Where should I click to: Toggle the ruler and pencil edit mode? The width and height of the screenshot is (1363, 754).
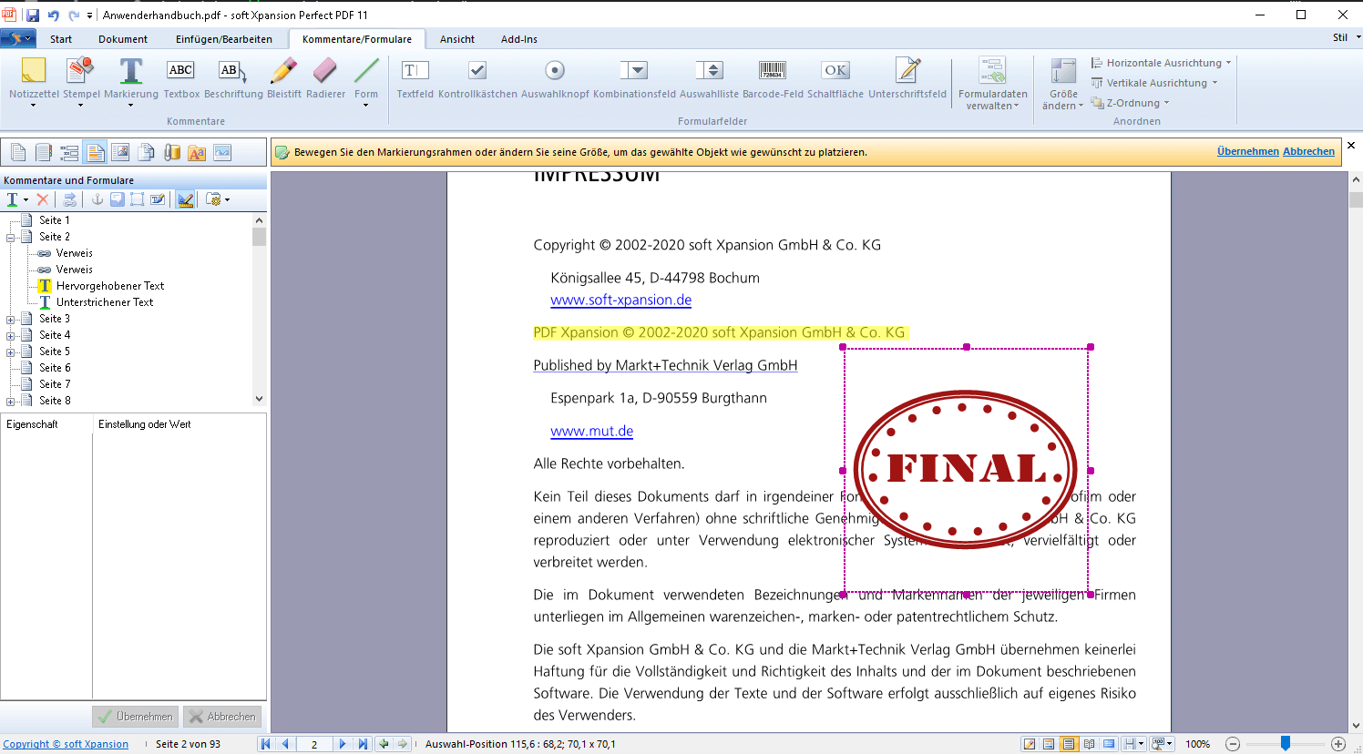pos(186,199)
